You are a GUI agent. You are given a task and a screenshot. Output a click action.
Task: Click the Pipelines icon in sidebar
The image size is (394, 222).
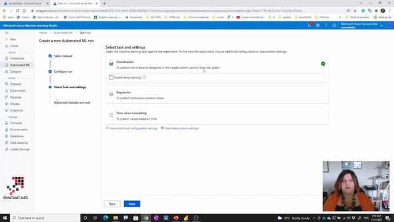tap(7, 97)
